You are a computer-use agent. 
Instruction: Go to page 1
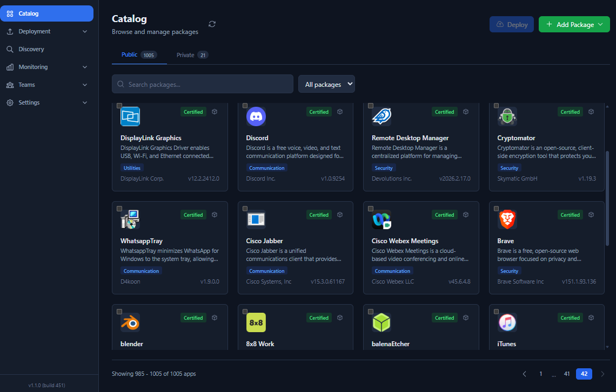540,374
